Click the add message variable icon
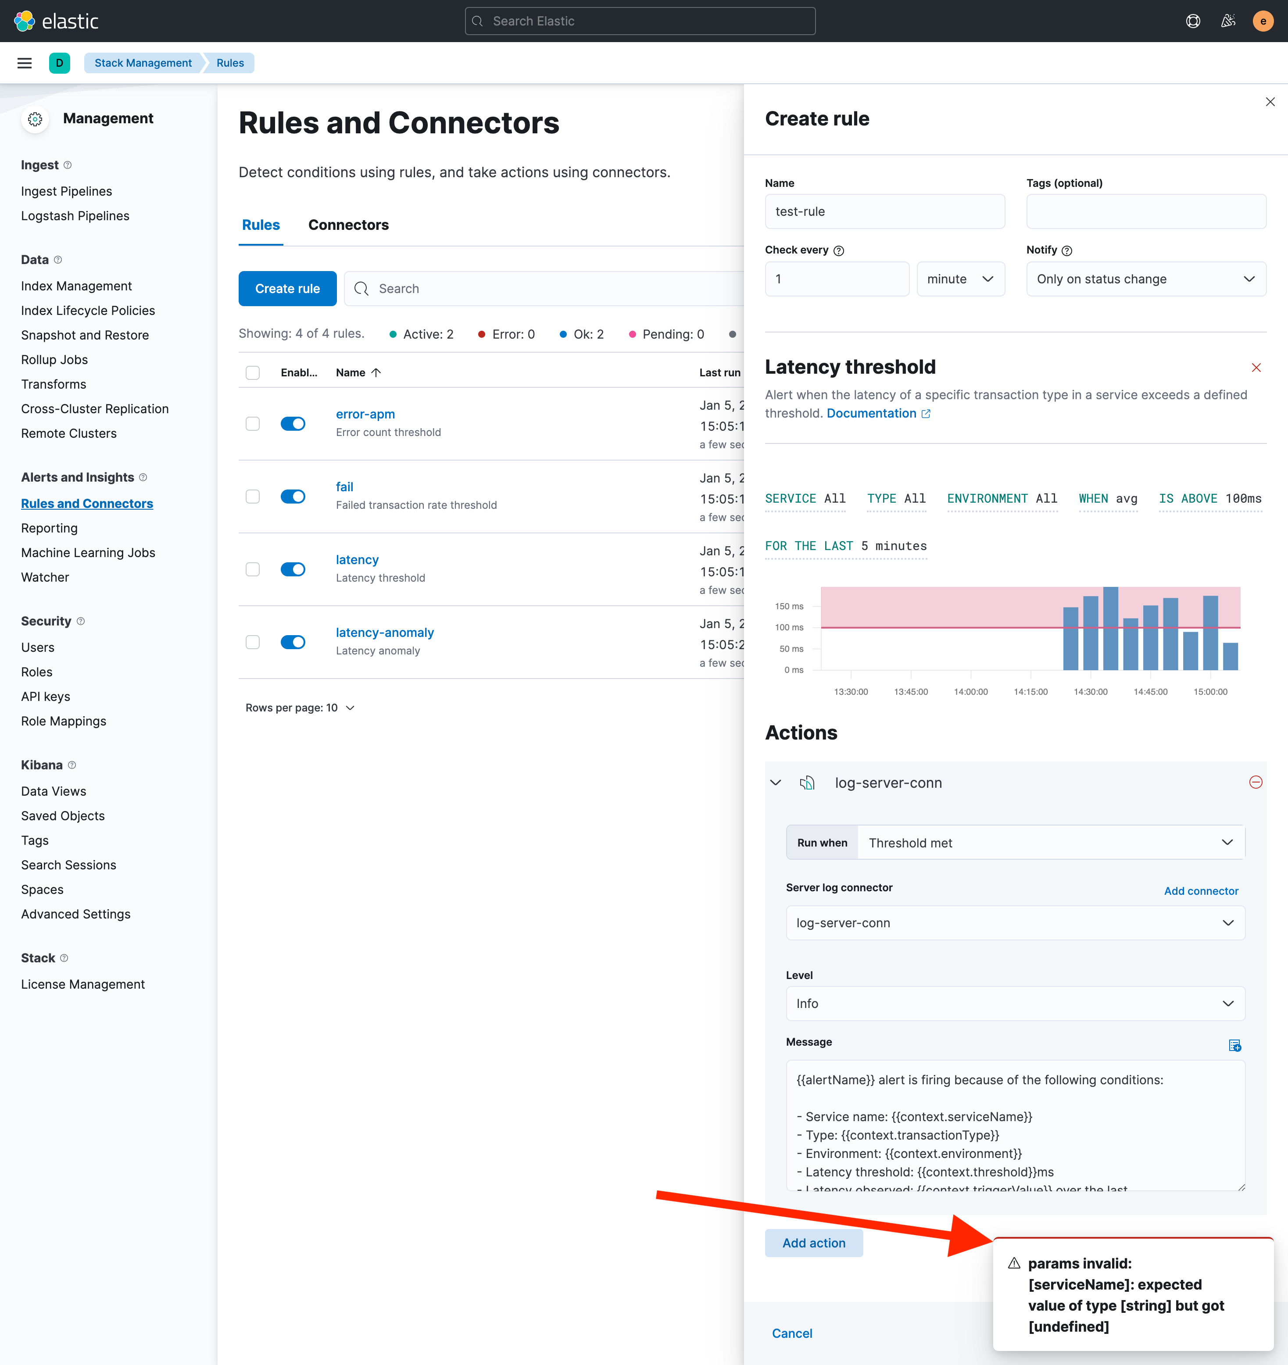 pos(1234,1045)
